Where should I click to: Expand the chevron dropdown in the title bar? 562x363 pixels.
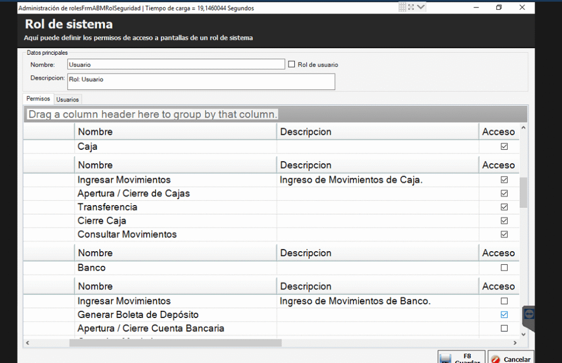(421, 7)
